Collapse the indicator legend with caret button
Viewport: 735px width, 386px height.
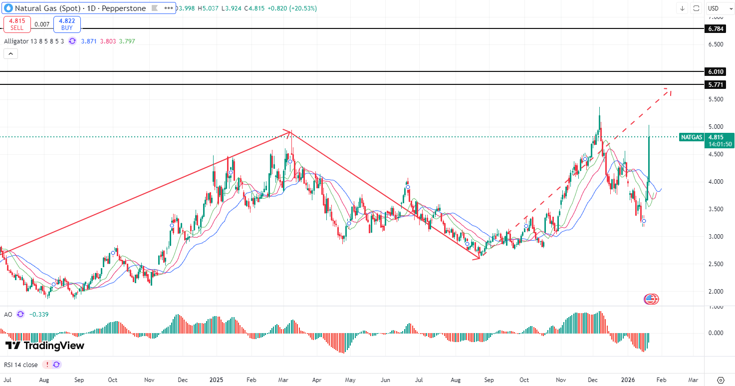pyautogui.click(x=11, y=54)
